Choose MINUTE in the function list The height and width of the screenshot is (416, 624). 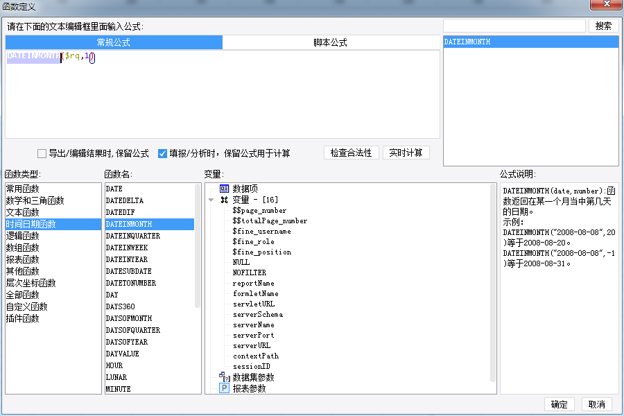150,389
